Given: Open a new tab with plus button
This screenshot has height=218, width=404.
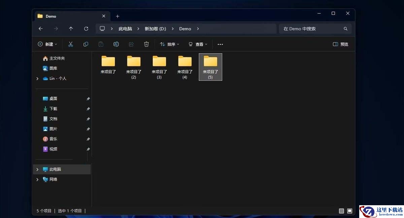Looking at the screenshot, I should tap(117, 16).
